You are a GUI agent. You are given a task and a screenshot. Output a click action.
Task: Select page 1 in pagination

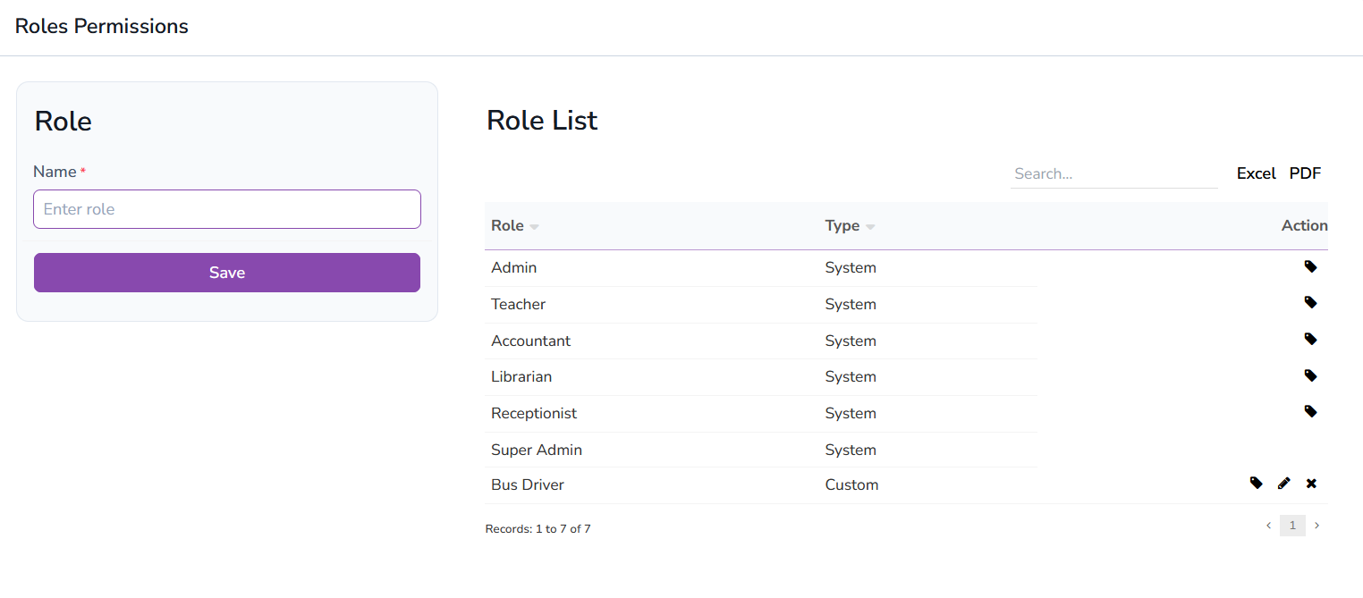coord(1292,526)
